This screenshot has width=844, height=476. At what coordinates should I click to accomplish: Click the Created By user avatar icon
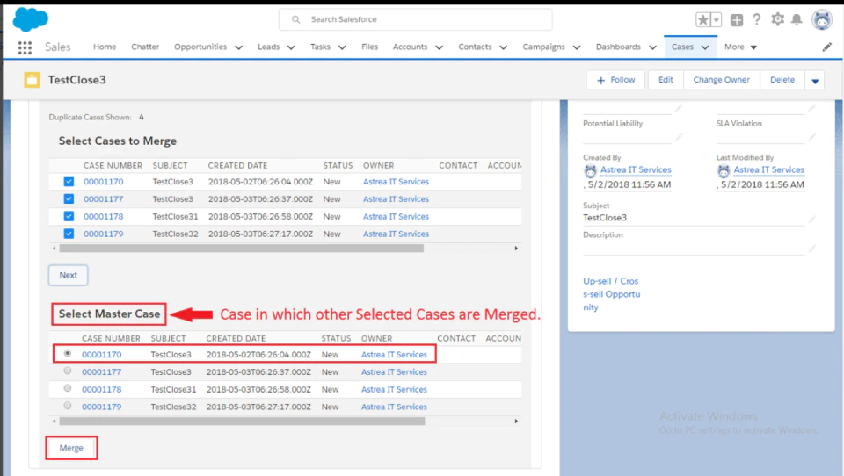[591, 171]
